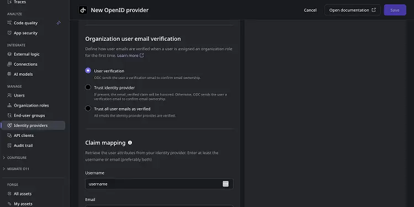Save the OpenID provider

(395, 10)
